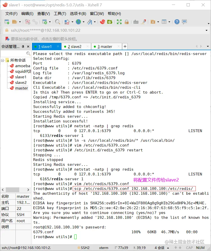Viewport: 211px width, 251px height.
Task: Click session tree horizontal scrollbar left arrow
Action: pos(3,190)
